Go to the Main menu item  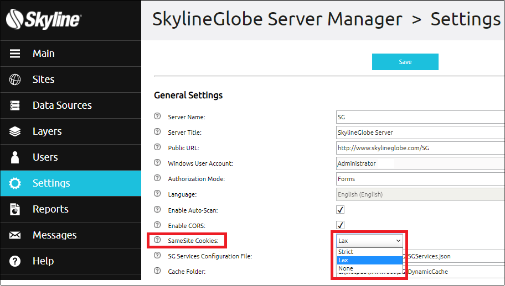click(71, 54)
